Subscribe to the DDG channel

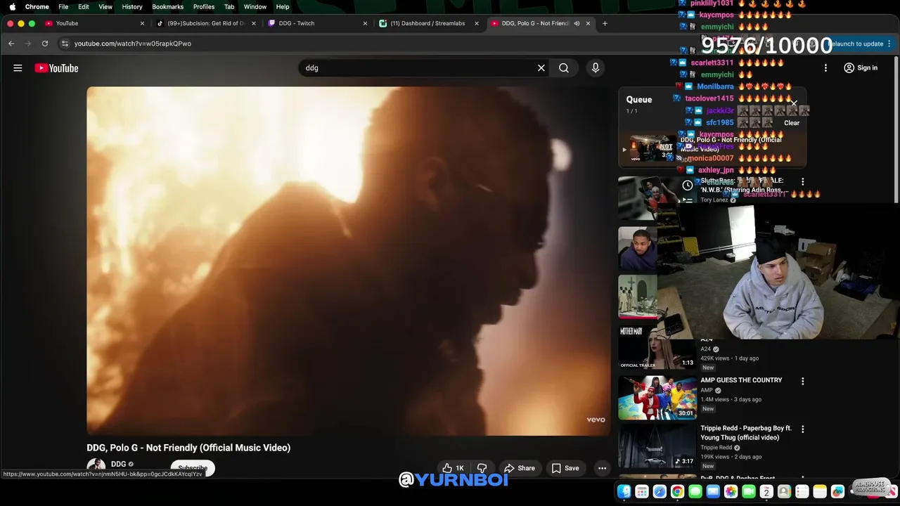tap(193, 468)
